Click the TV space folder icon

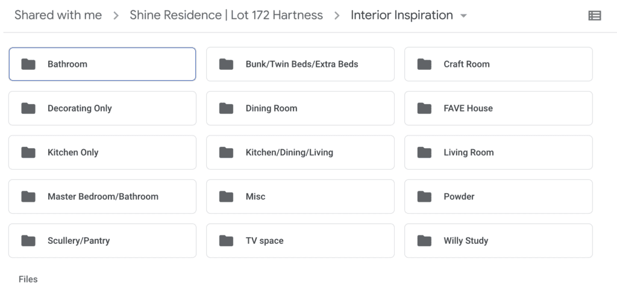[226, 241]
